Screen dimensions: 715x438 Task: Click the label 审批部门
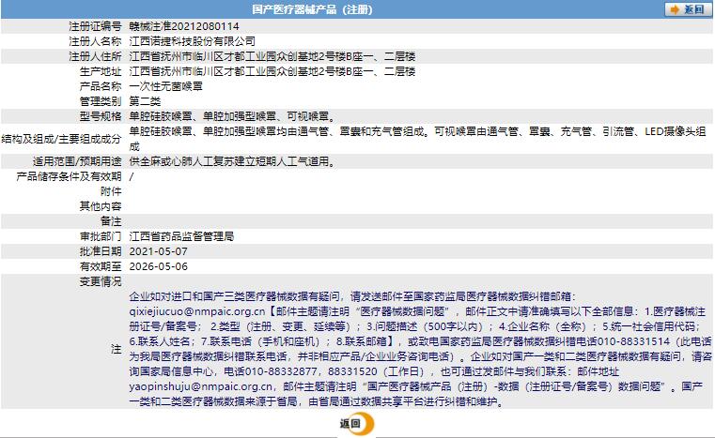pyautogui.click(x=101, y=236)
